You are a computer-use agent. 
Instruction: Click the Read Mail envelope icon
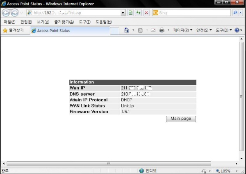click(153, 30)
